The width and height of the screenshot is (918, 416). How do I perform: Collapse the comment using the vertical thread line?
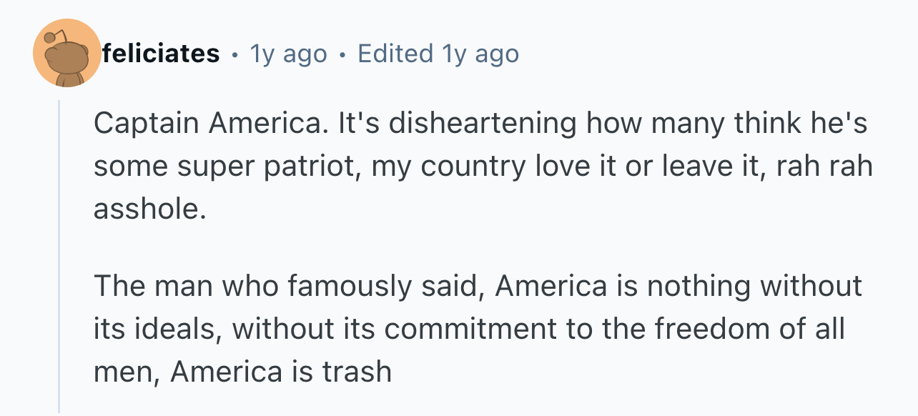tap(59, 257)
